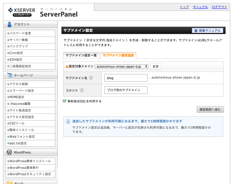
Task: Select the サブドメイン設定追加 tab
Action: (x=118, y=55)
